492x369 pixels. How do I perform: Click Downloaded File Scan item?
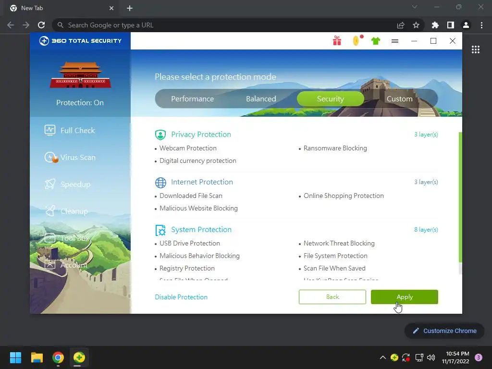pos(191,196)
